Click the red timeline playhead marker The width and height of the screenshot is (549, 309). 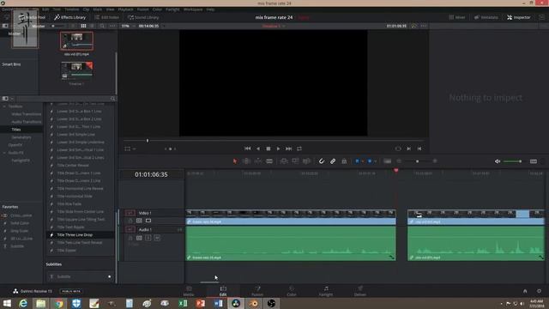point(396,170)
